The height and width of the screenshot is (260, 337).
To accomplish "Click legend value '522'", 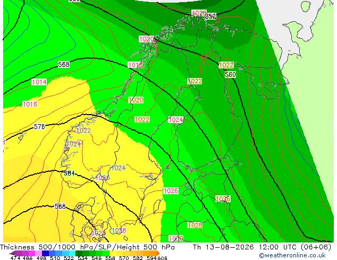I will [69, 258].
